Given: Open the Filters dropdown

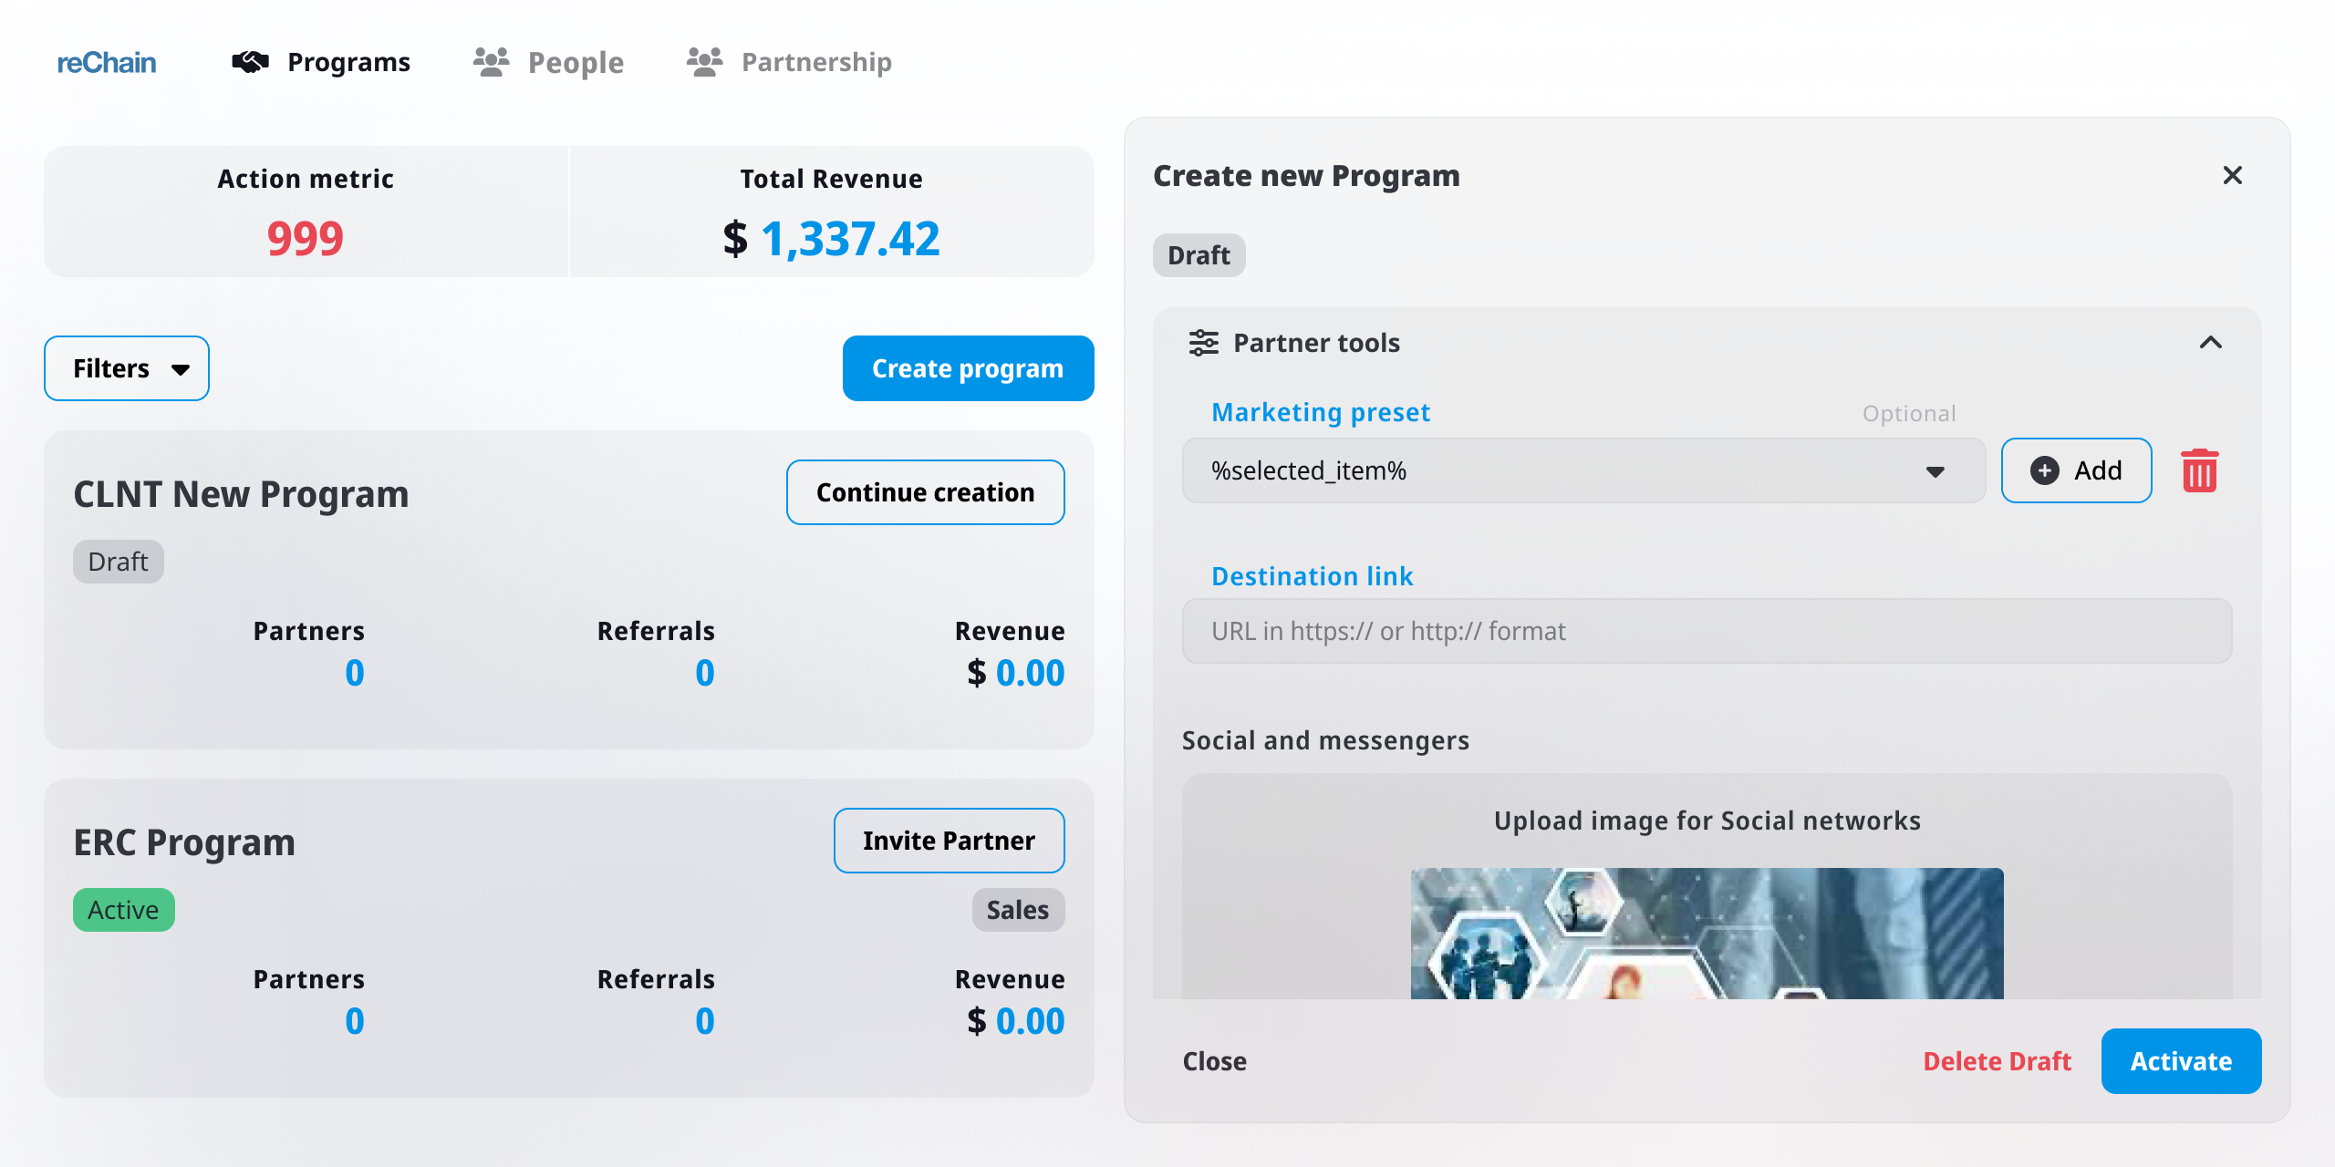Looking at the screenshot, I should click(127, 368).
